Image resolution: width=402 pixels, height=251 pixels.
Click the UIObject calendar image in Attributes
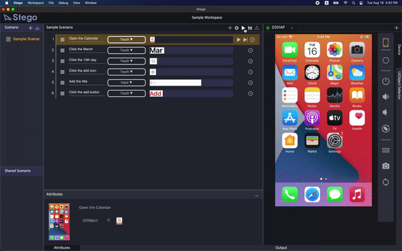[119, 220]
